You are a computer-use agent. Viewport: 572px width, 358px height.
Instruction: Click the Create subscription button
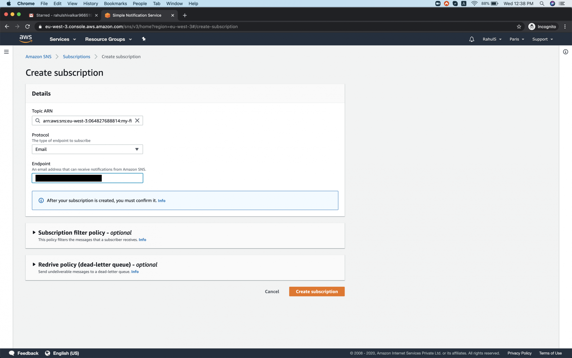[x=317, y=291]
